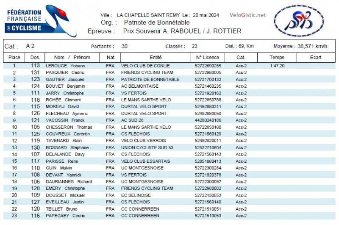Click the PATRIOTE DE BONNETABLE entity cell
Screen dimensions: 339x225
tap(150, 79)
